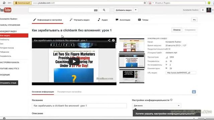
Task: Click the key icon beside reload button
Action: pos(9,3)
